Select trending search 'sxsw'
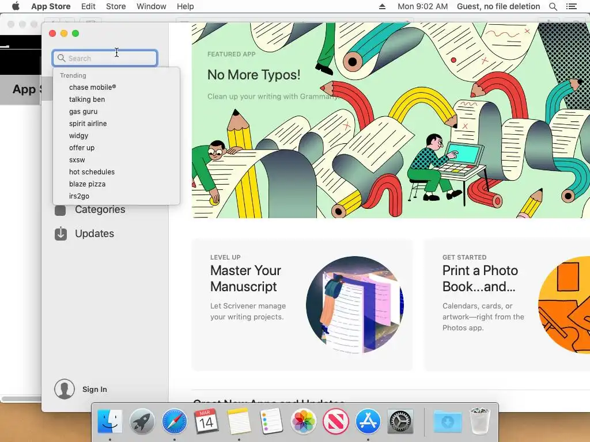The height and width of the screenshot is (442, 590). (116, 160)
